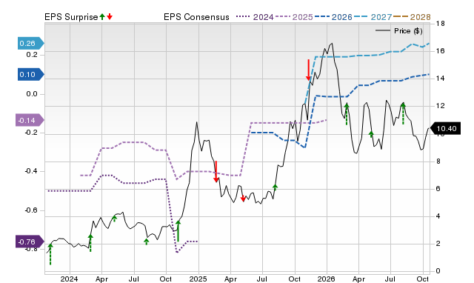Click the -0.6 value on left EPS axis
Screen dimensions: 474x283
31,210
